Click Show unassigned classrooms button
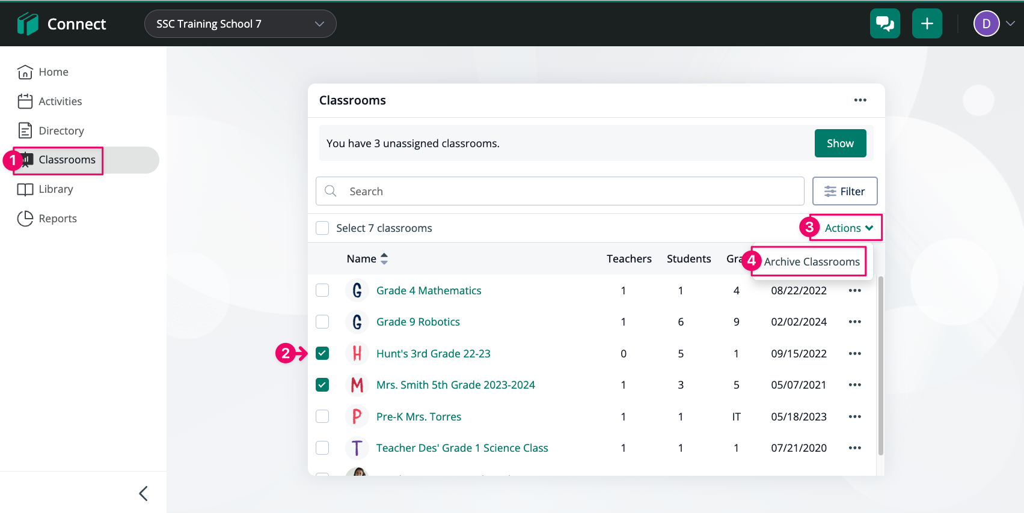 point(840,144)
